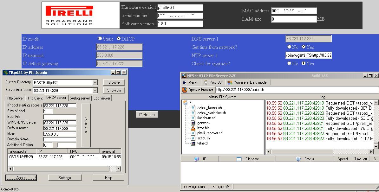This screenshot has width=379, height=192.
Task: Select the DHCP lease row 83.221.117.228
Action: 64,157
